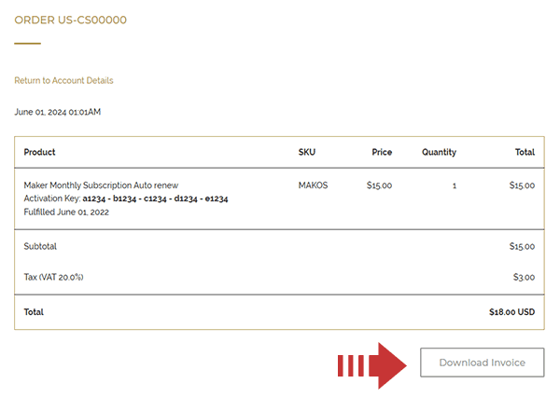This screenshot has height=411, width=560.
Task: Click the Tax (VAT 20.0%) label
Action: tap(53, 277)
